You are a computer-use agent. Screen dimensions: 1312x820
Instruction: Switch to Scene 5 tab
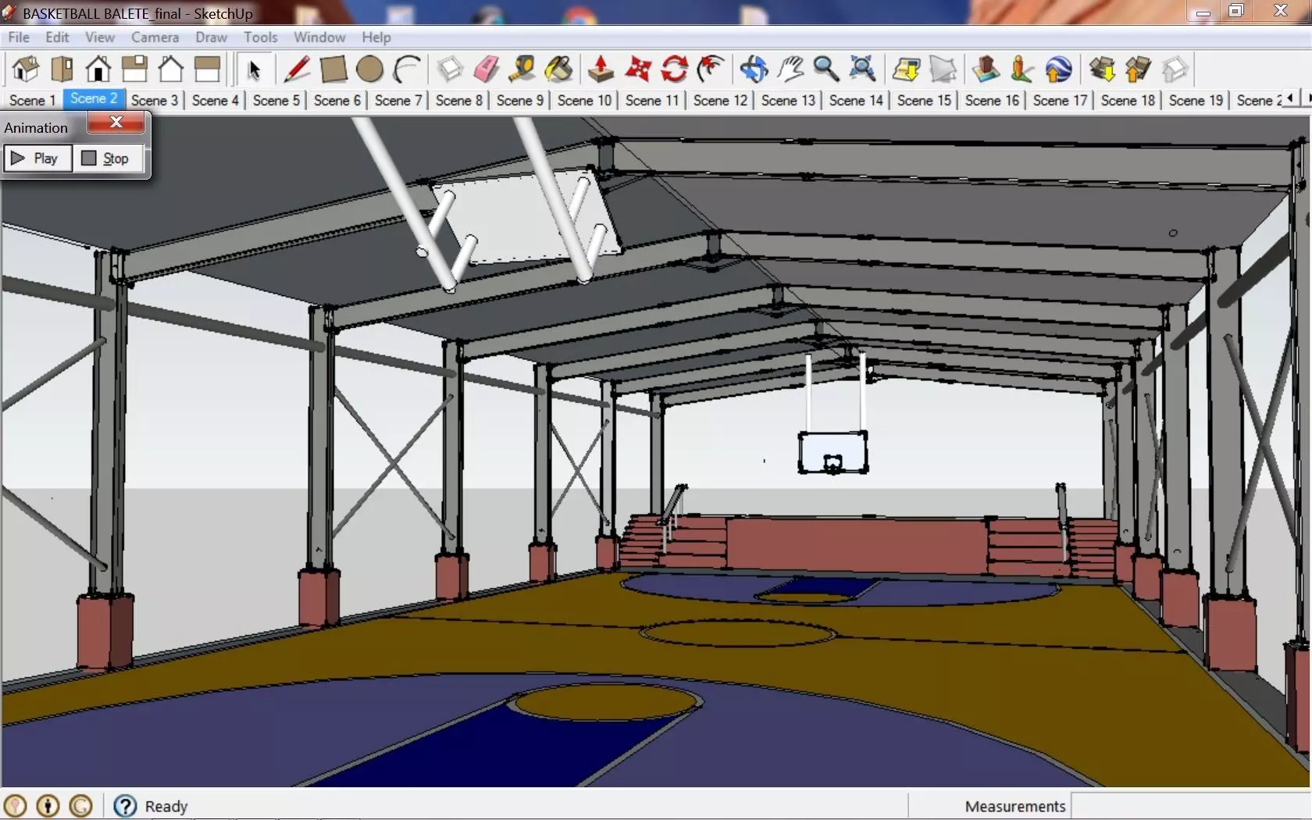coord(276,100)
